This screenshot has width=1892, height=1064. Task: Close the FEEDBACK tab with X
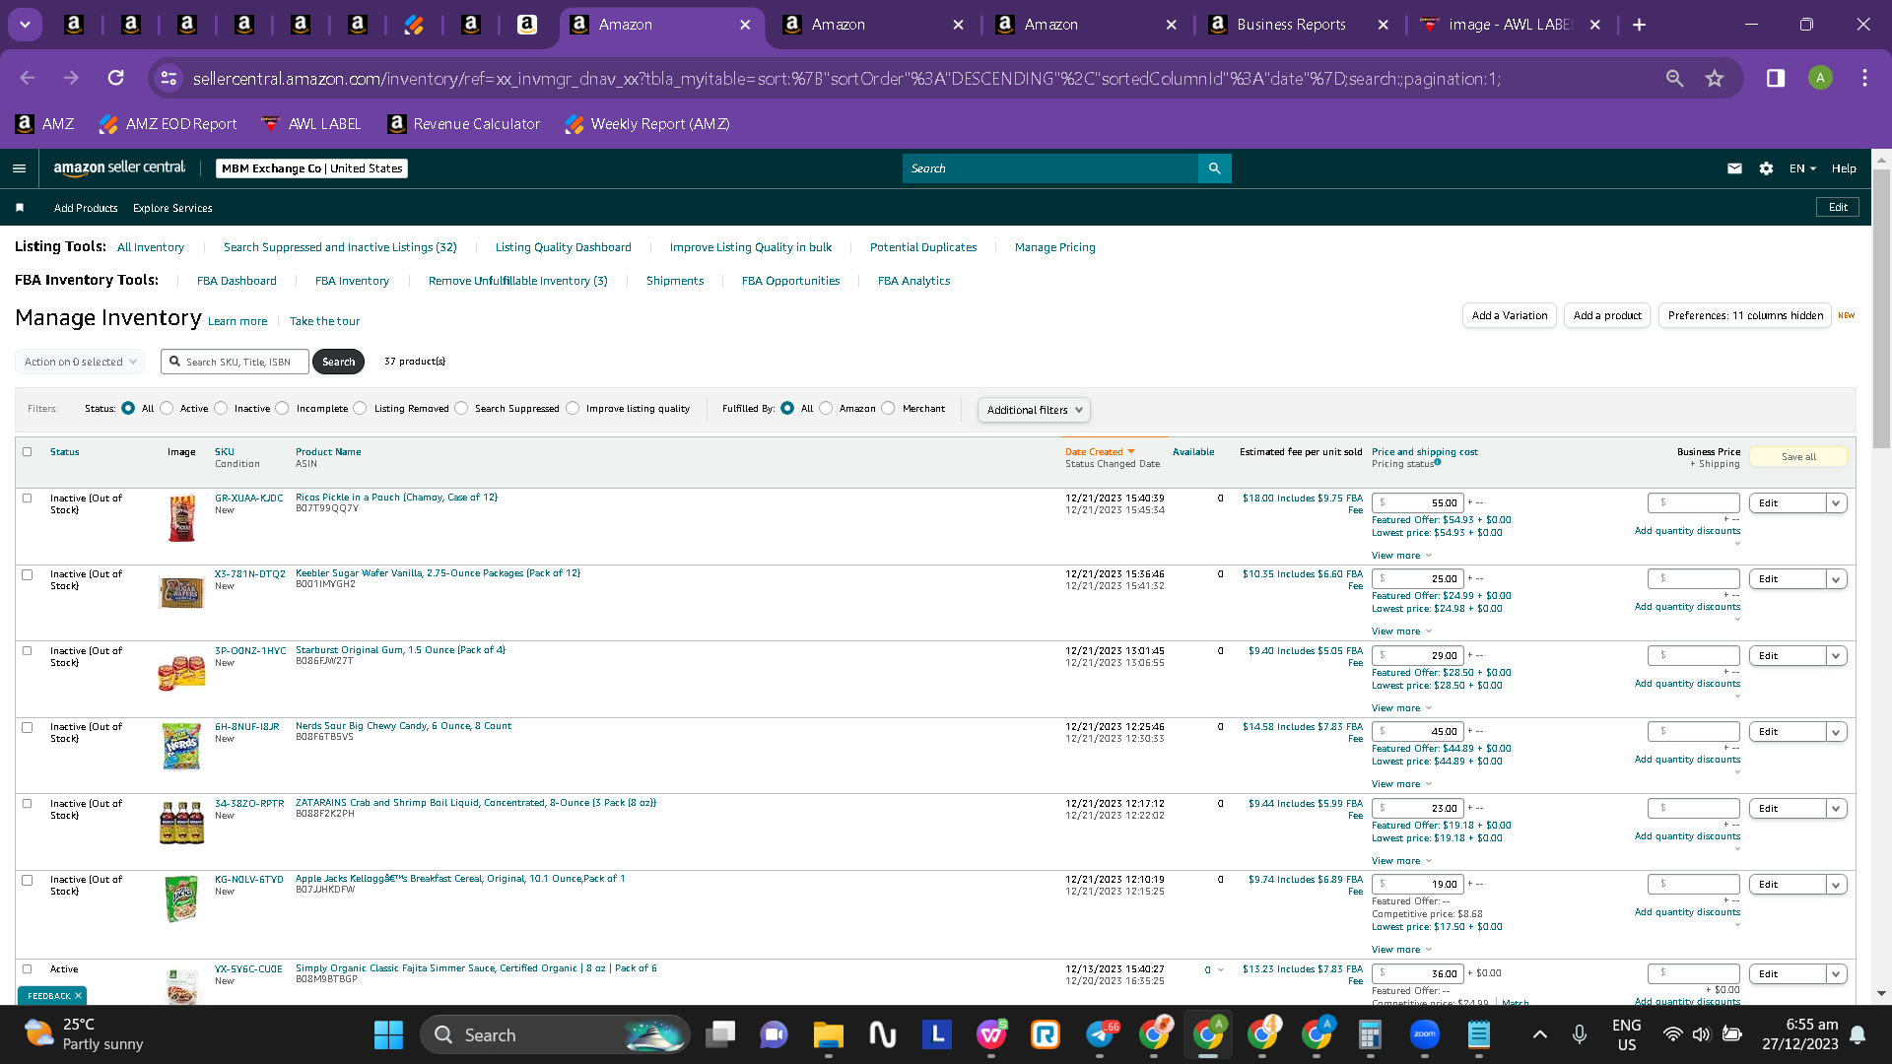[x=78, y=996]
